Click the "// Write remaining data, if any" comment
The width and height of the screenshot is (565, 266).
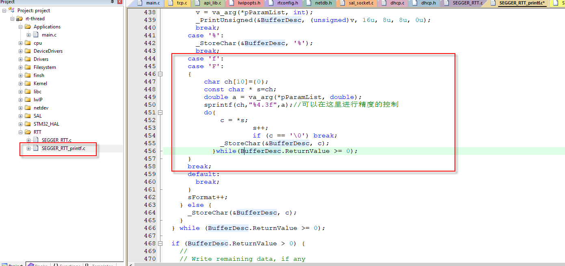click(242, 259)
